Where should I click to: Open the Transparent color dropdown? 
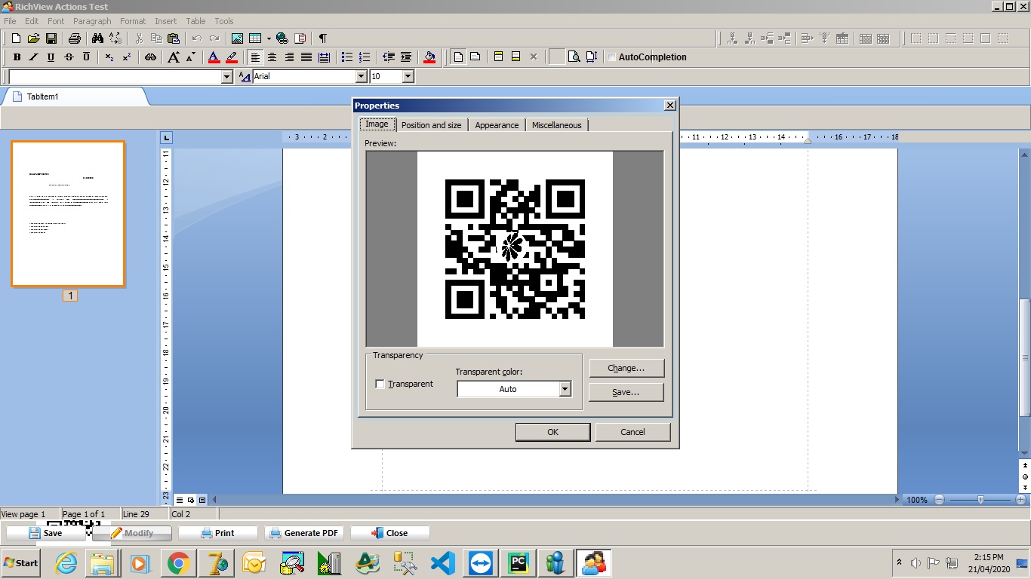coord(565,389)
